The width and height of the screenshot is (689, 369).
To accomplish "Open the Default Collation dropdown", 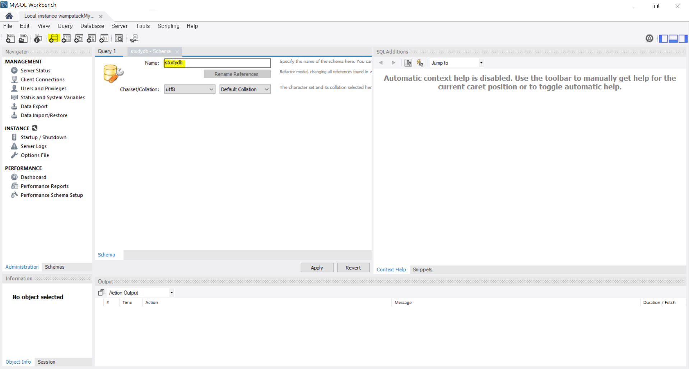I will pyautogui.click(x=245, y=89).
